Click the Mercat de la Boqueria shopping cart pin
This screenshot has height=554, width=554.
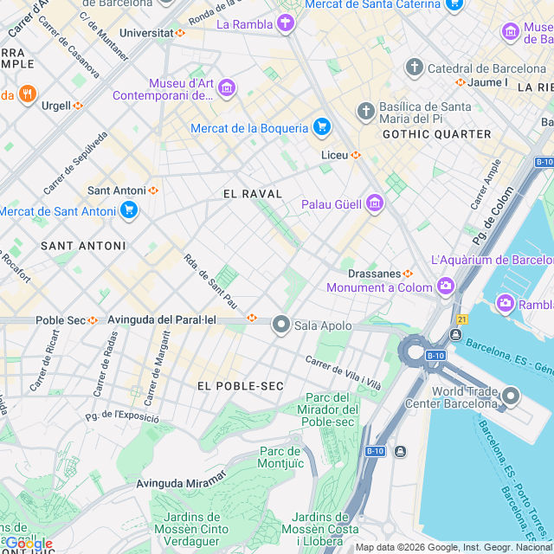click(321, 127)
